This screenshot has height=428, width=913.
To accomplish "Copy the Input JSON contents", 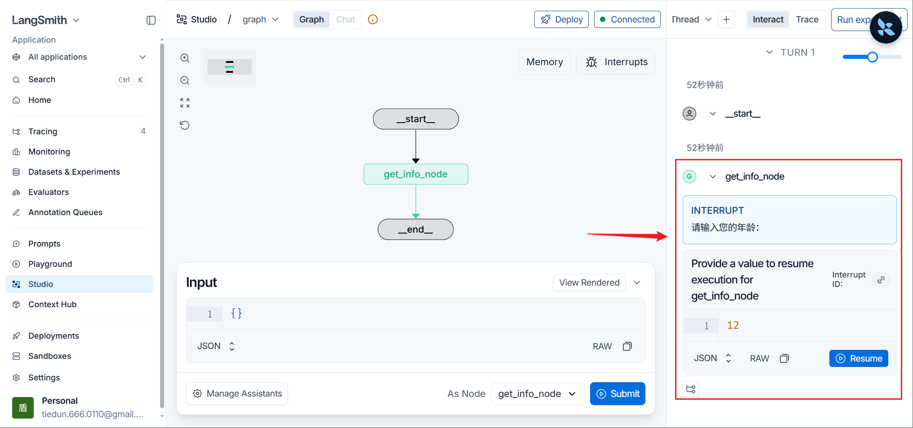I will pyautogui.click(x=627, y=346).
